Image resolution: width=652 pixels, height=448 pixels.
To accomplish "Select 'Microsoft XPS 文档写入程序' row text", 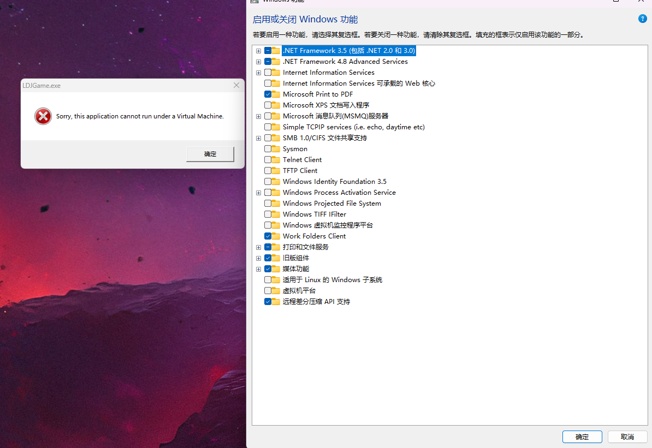I will pyautogui.click(x=326, y=105).
